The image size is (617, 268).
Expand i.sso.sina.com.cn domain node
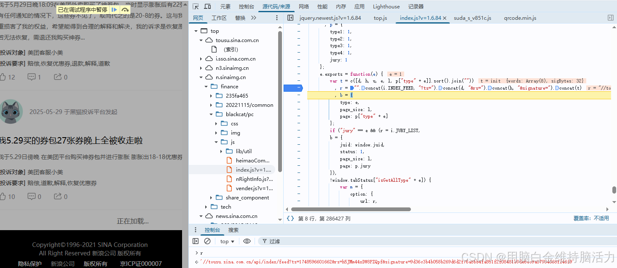point(201,59)
